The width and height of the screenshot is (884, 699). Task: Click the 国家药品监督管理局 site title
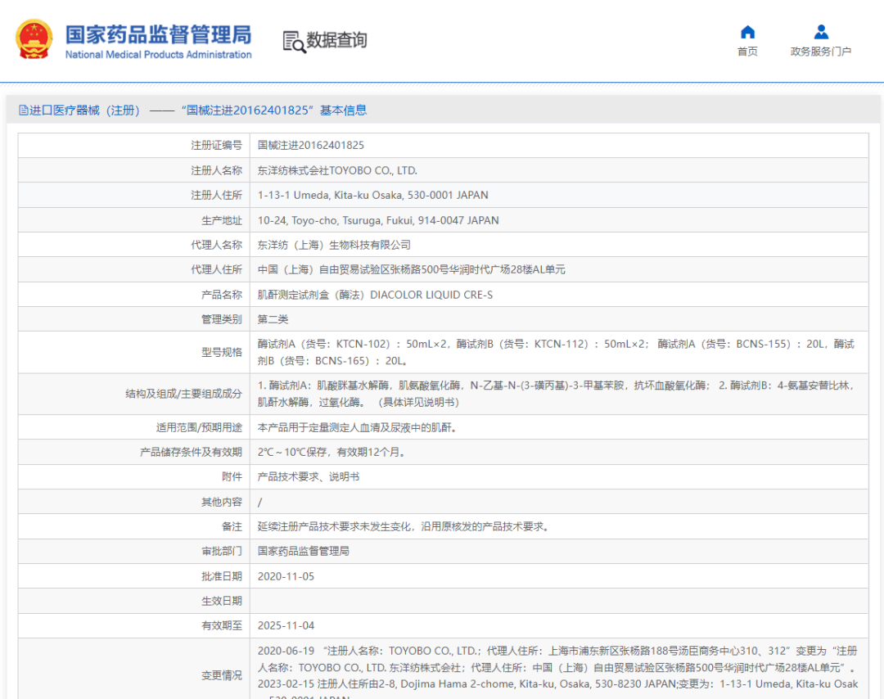(158, 34)
